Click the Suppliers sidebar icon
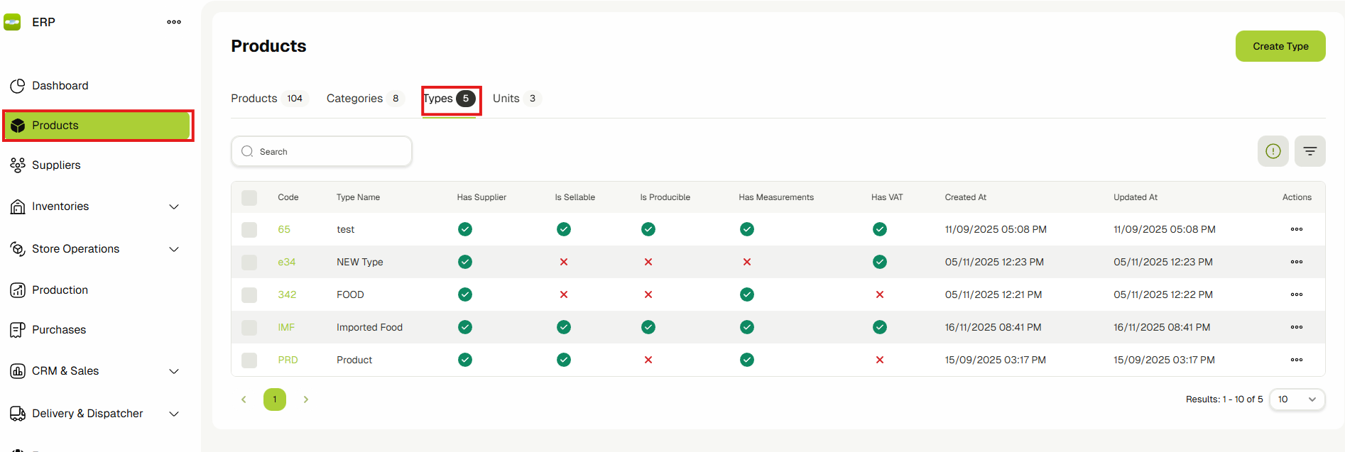 (18, 165)
